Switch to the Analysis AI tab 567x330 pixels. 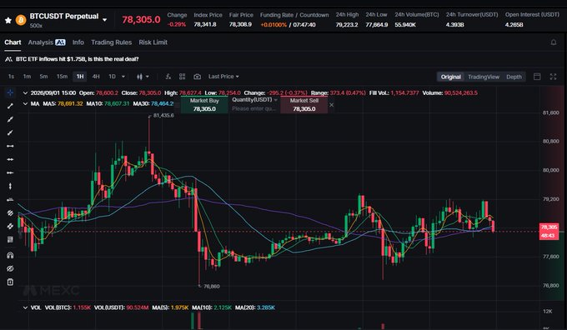click(47, 42)
